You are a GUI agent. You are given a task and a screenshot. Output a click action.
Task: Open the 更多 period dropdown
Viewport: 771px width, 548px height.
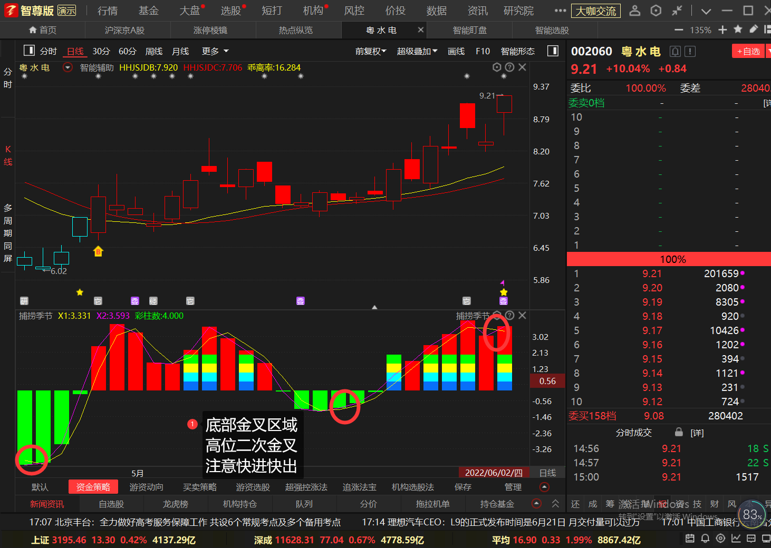tap(215, 51)
